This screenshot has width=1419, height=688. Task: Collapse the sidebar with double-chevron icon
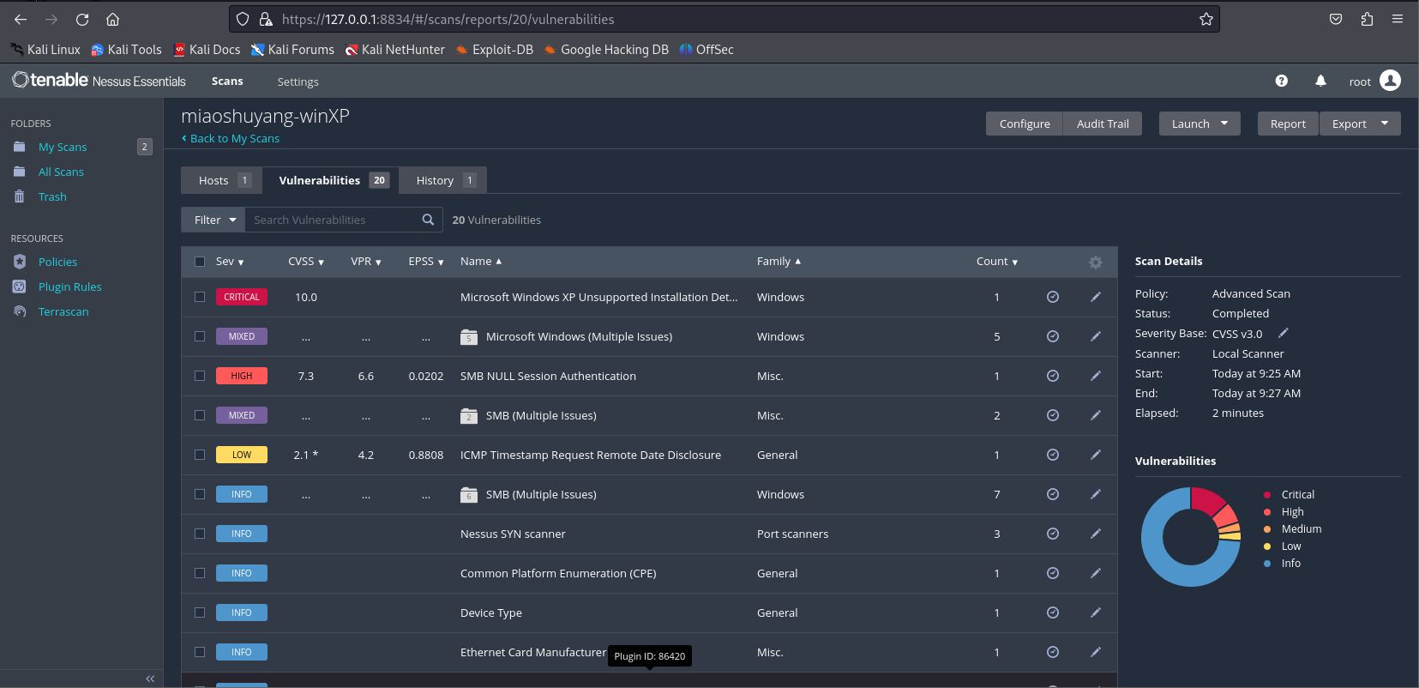150,679
